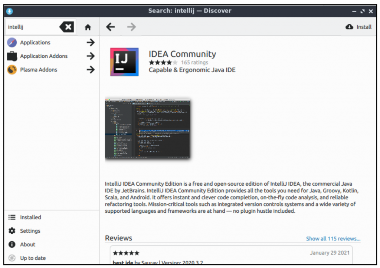380x268 pixels.
Task: Install IDEA Community
Action: click(358, 27)
